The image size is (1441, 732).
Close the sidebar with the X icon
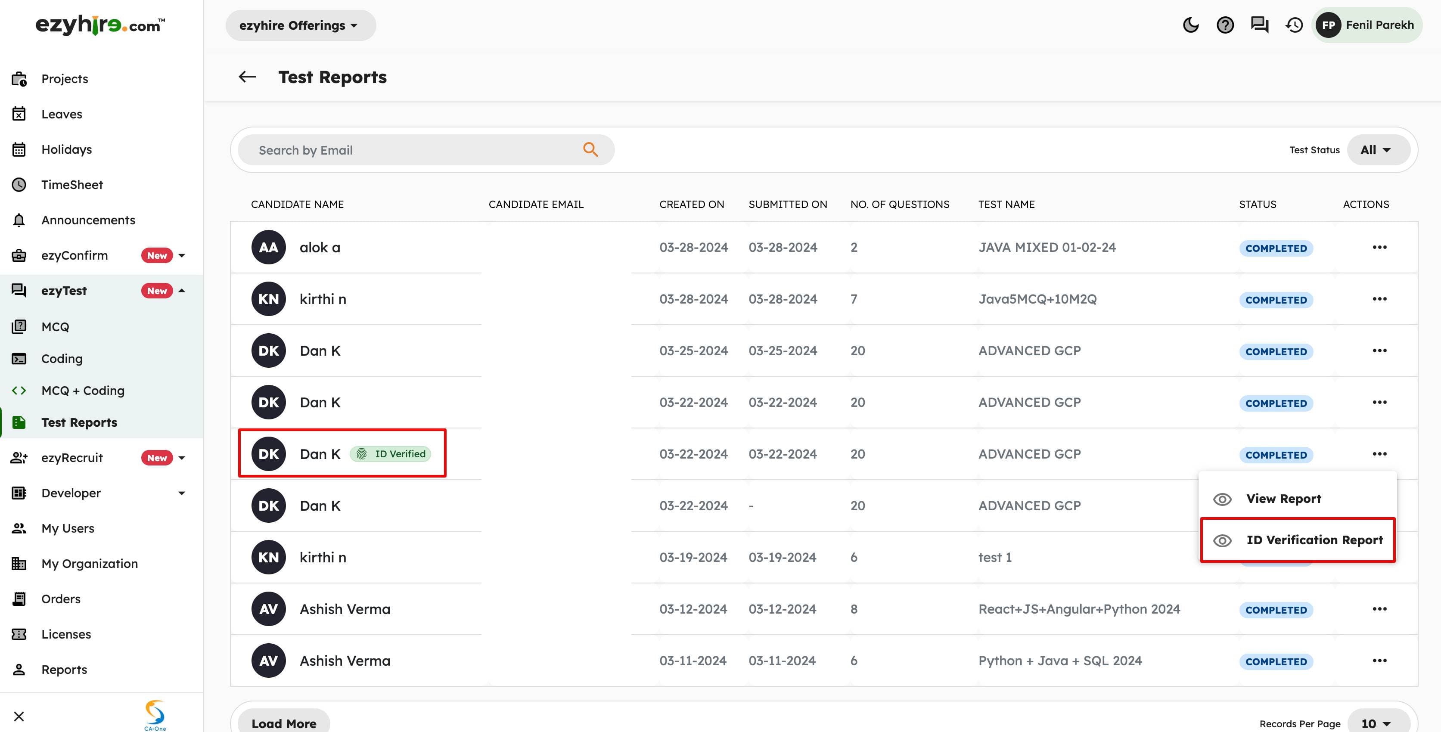tap(19, 716)
